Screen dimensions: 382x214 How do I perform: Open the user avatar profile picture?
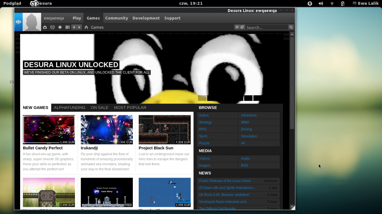[x=32, y=22]
